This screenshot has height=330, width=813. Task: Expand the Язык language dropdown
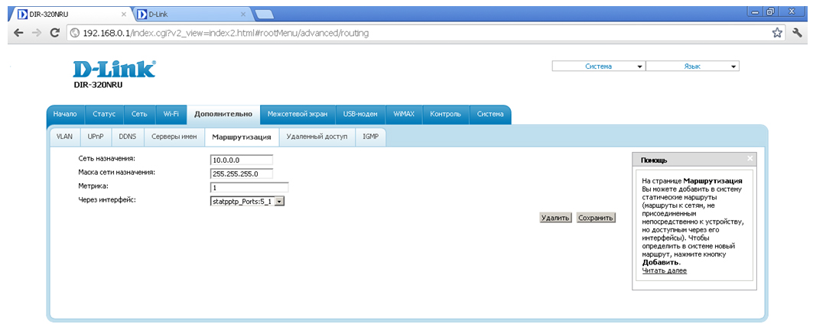[692, 66]
